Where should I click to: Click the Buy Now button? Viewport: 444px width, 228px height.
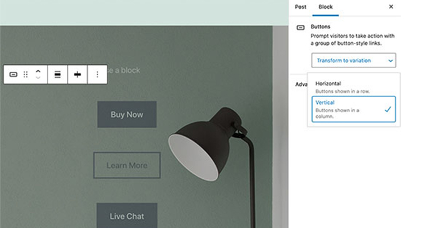pyautogui.click(x=127, y=115)
